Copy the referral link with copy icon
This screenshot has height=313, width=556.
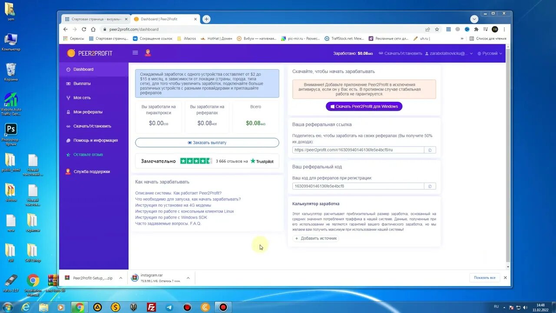point(430,150)
